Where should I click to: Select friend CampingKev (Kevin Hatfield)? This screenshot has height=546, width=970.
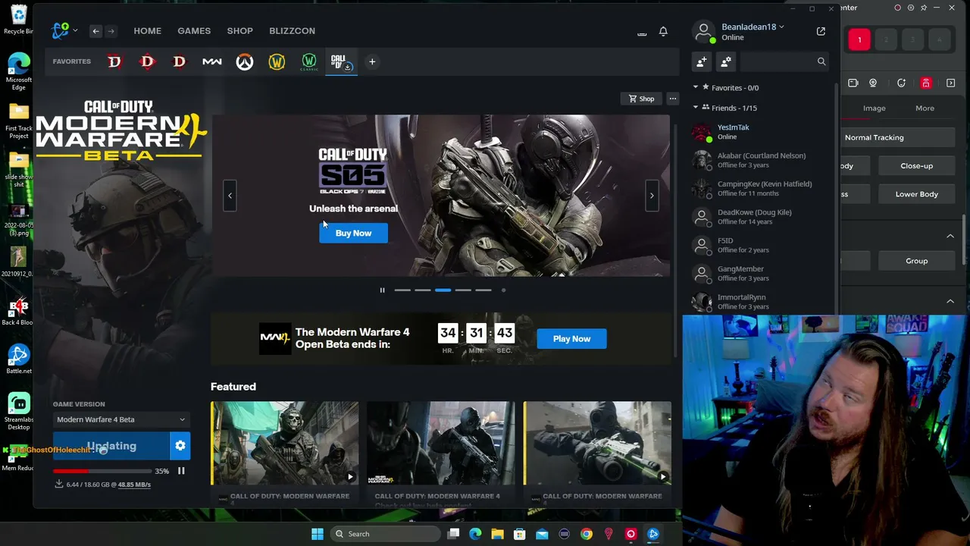761,188
